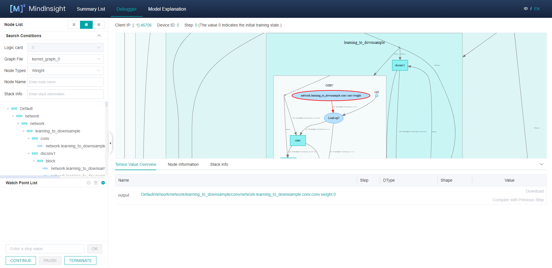Click the left list-view icon in Node List
This screenshot has width=552, height=268.
click(x=74, y=25)
